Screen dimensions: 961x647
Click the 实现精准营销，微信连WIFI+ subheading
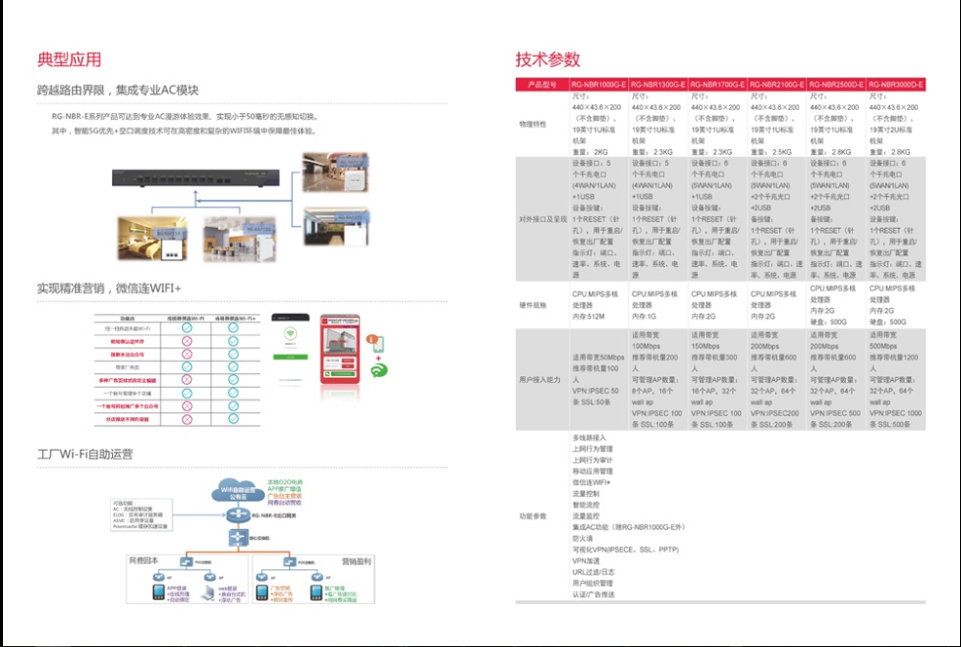(x=109, y=288)
